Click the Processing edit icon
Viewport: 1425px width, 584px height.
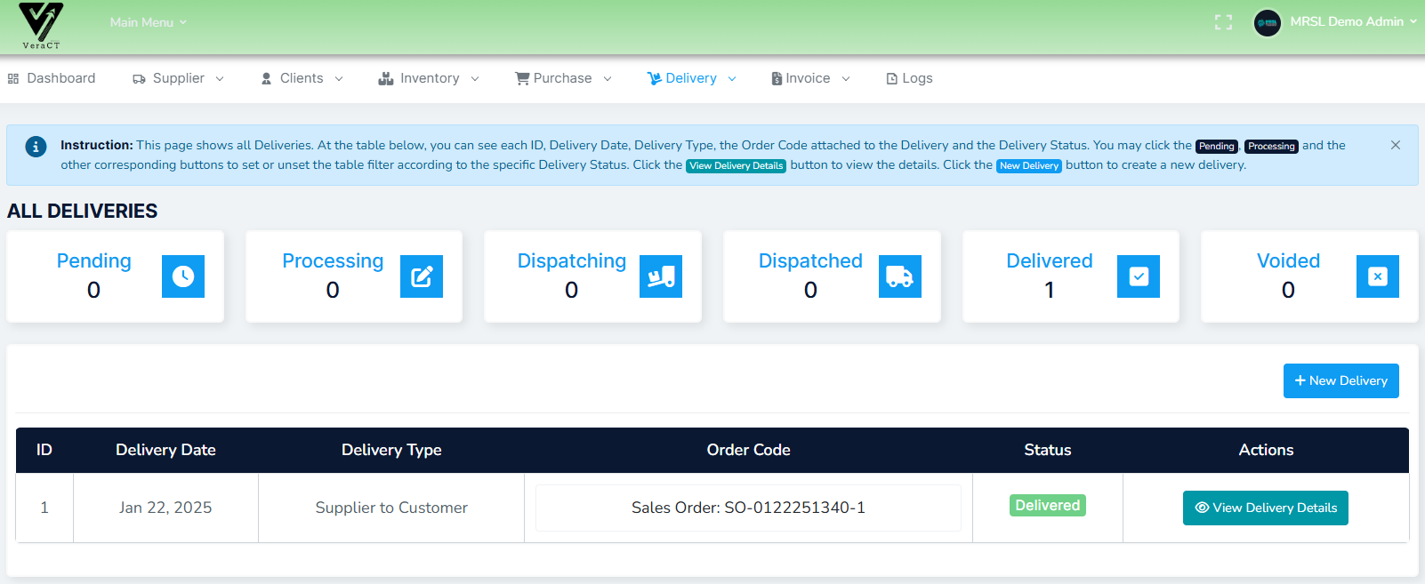tap(422, 276)
